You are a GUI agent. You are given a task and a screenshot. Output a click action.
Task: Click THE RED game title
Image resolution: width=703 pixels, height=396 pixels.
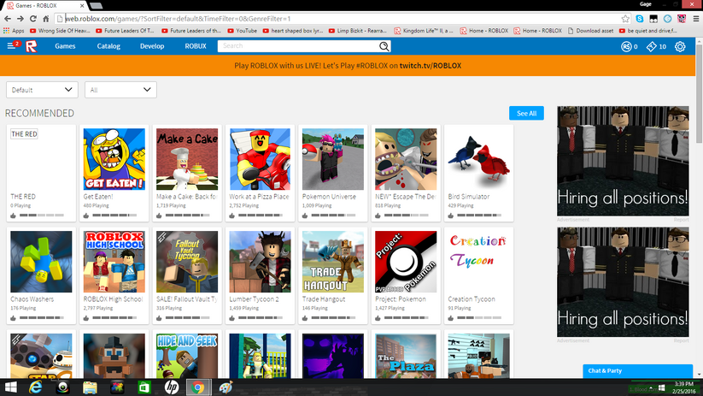[23, 196]
